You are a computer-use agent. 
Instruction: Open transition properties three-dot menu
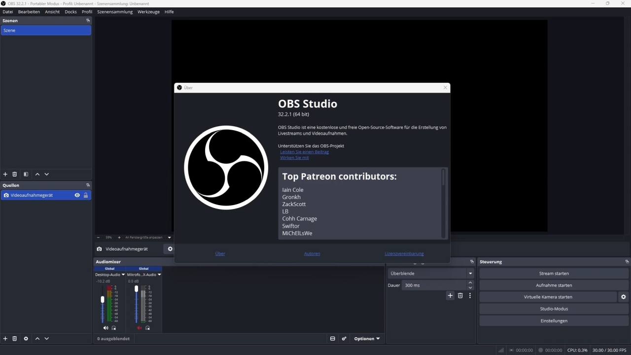[x=470, y=295]
